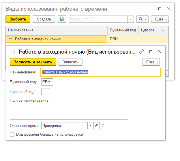Screen dimensions: 180x161
Task: Open the Еще menu in the list window
Action: click(x=160, y=19)
